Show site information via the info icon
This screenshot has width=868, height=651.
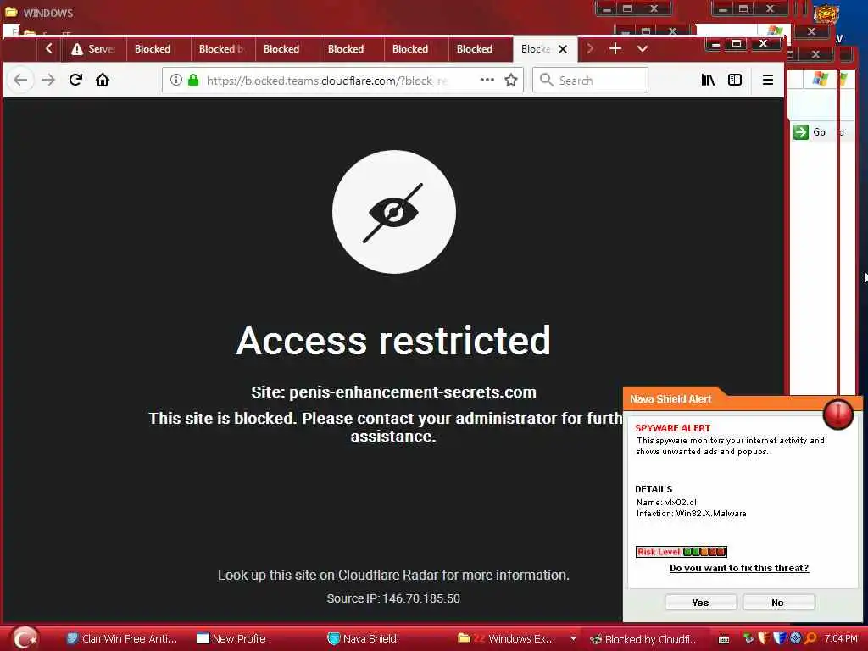[176, 80]
